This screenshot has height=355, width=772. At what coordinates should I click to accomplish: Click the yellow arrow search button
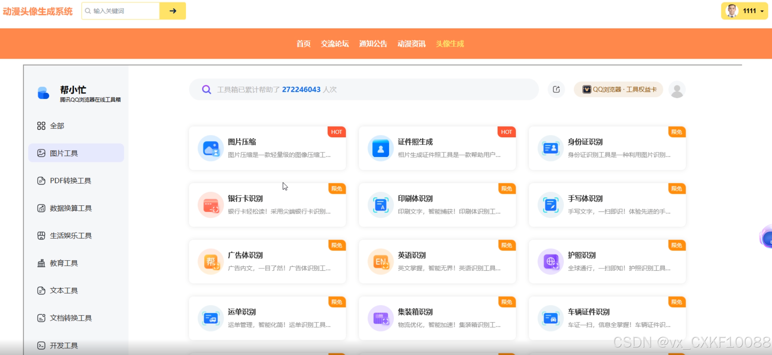[x=173, y=11]
